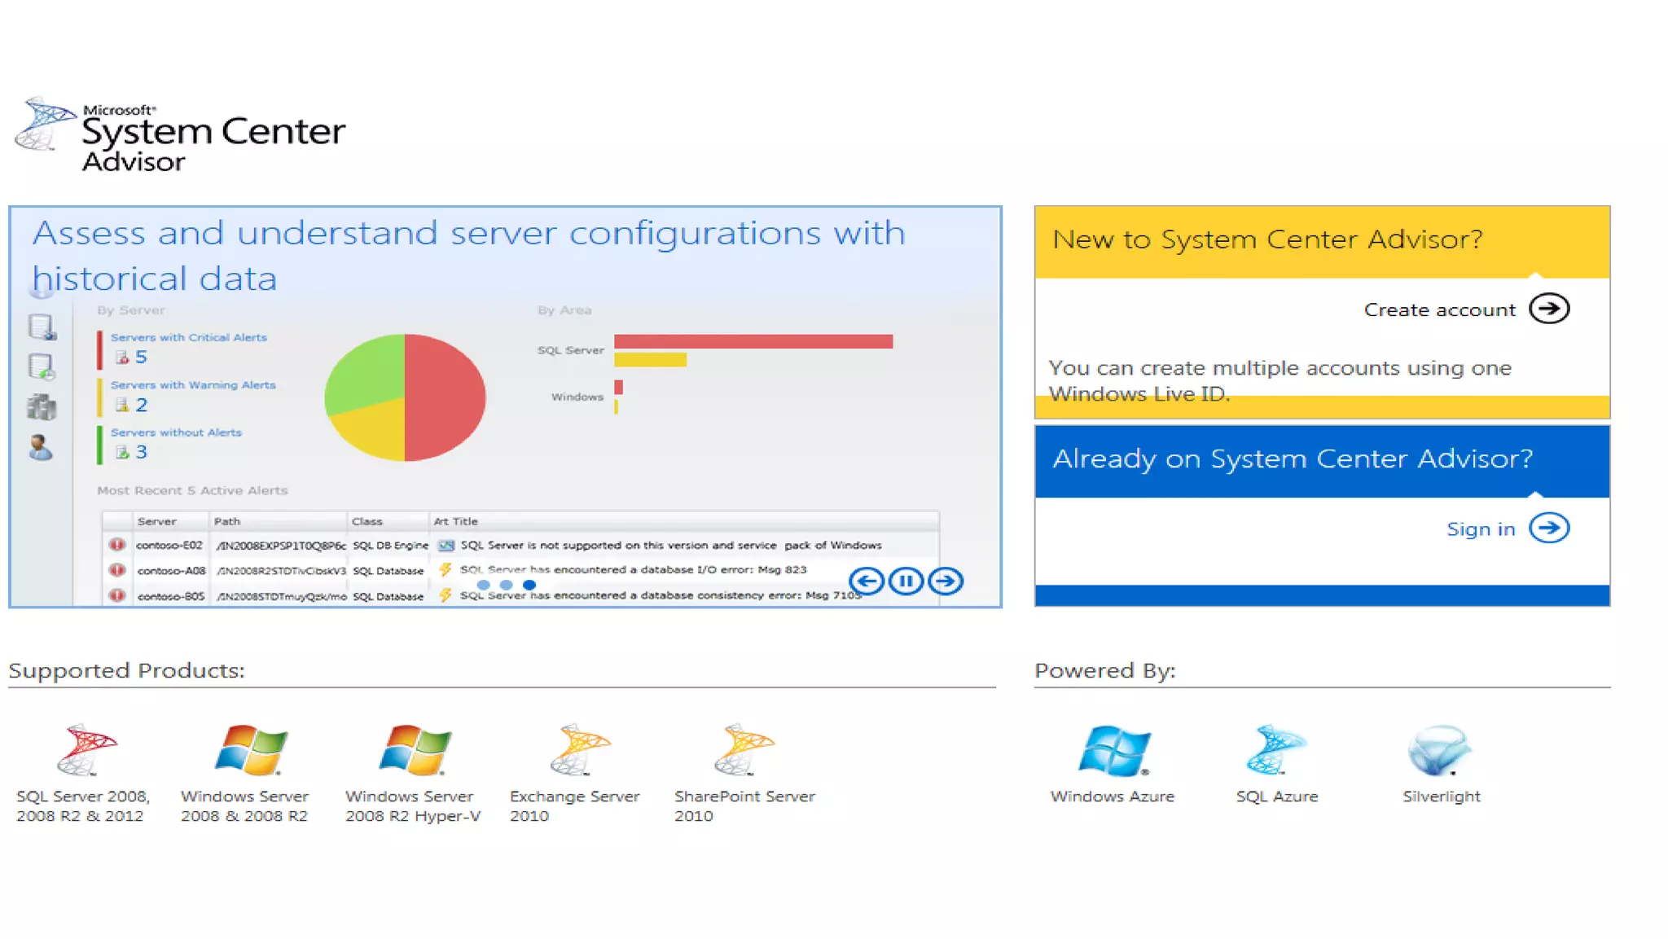
Task: Click the Exchange Server 2010 icon
Action: pos(580,749)
